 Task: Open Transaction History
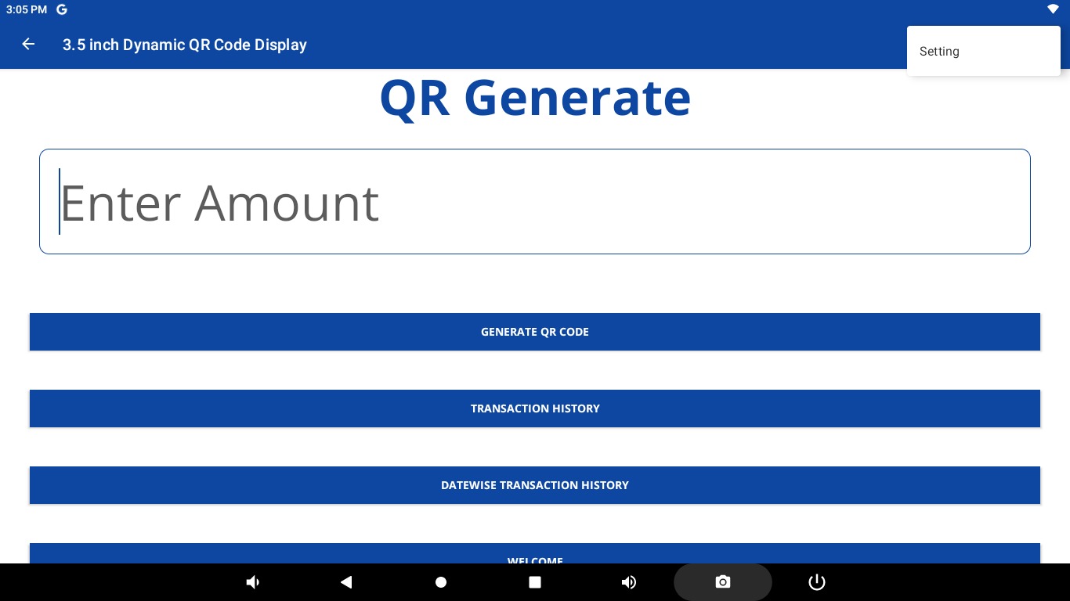535,408
